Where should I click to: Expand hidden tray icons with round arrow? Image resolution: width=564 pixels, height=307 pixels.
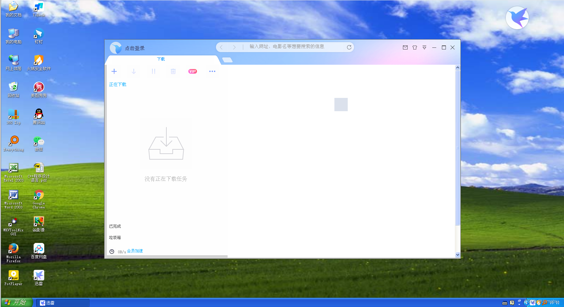click(x=526, y=303)
